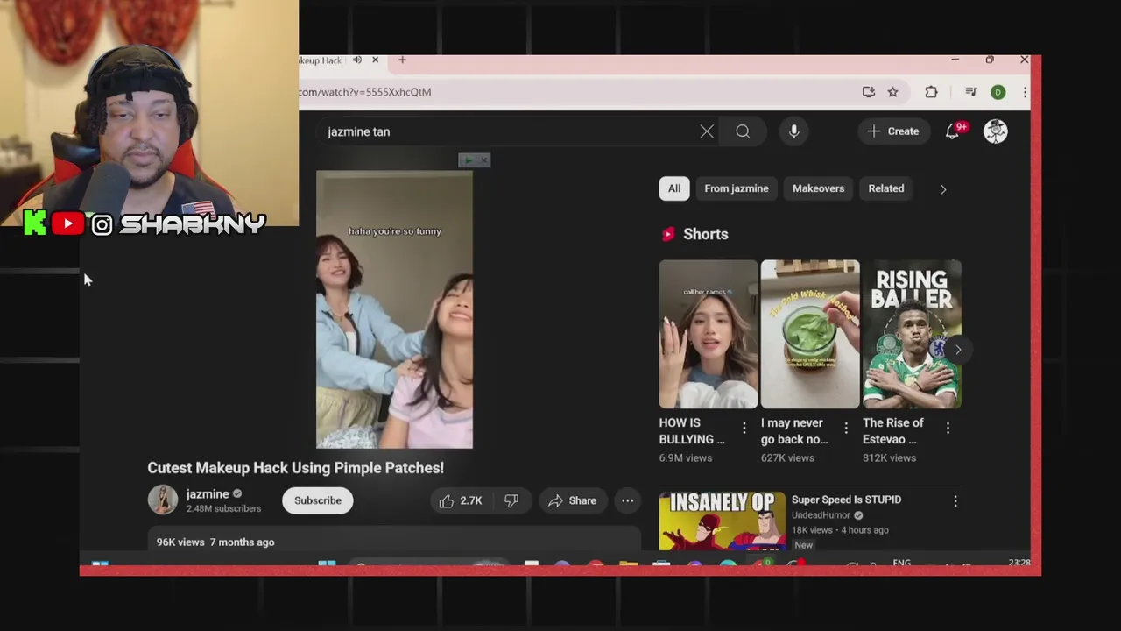Like the video with 2.7K likes

pos(461,500)
